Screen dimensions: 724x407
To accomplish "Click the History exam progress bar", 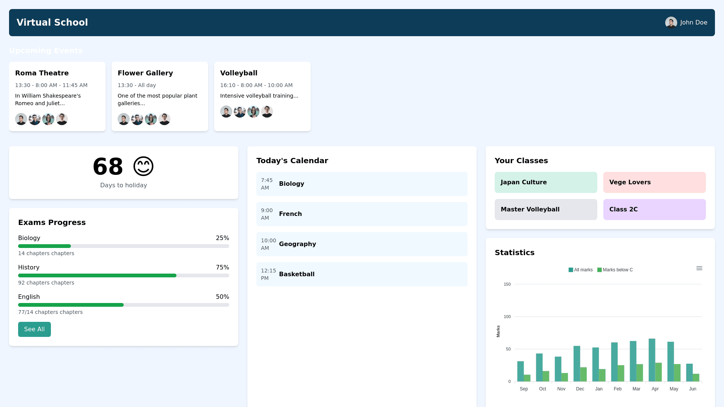I will (123, 275).
